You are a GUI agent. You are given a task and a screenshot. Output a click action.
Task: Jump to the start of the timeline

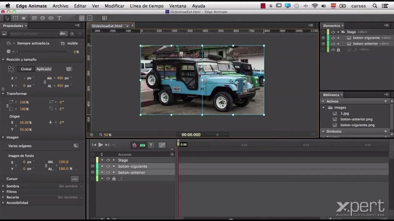pos(94,145)
